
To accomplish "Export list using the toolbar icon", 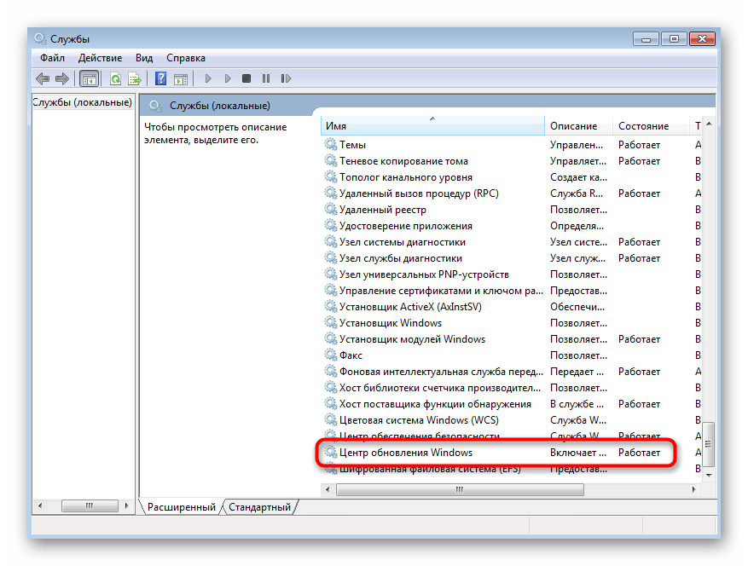I will click(x=135, y=78).
